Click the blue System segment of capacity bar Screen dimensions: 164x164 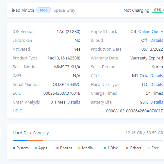20,140
